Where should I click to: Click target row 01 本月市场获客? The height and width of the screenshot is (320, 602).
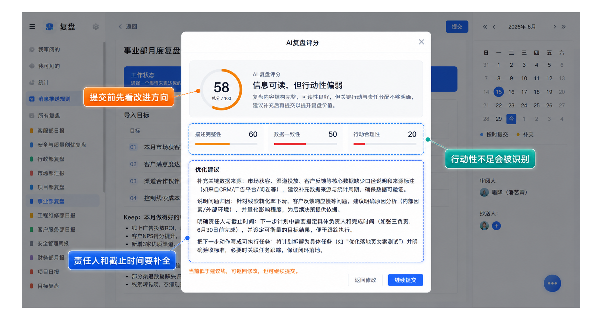[x=155, y=147]
